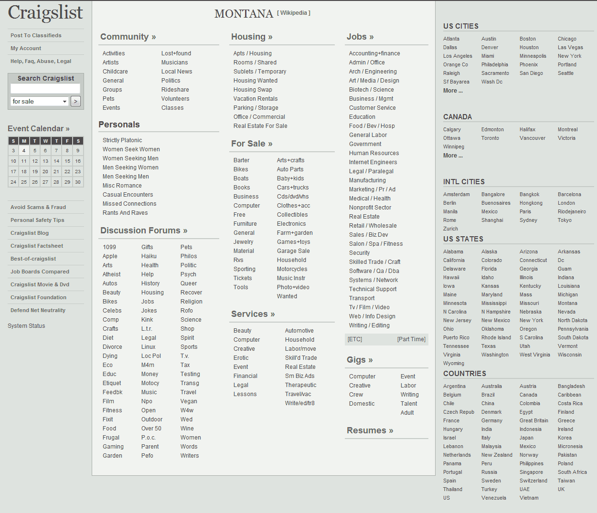Select Vietnam in Countries list
The height and width of the screenshot is (513, 597).
[529, 498]
